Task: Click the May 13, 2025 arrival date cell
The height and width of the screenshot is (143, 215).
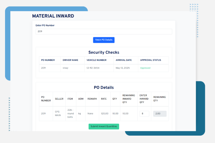Action: (123, 68)
